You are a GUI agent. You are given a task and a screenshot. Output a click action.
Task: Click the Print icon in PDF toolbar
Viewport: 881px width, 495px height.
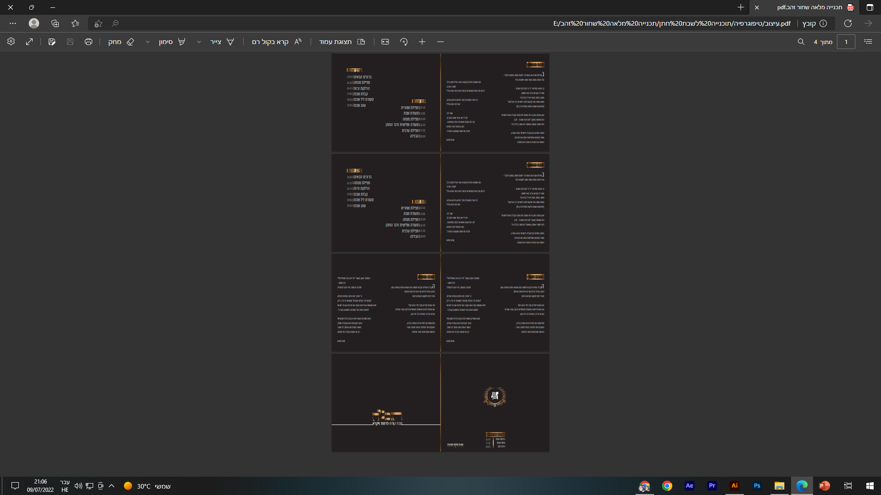(89, 42)
